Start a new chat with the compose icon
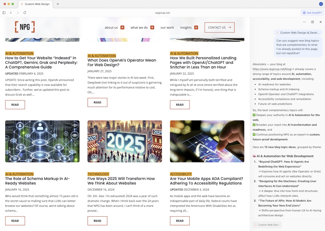325x231 pixels. tap(312, 22)
